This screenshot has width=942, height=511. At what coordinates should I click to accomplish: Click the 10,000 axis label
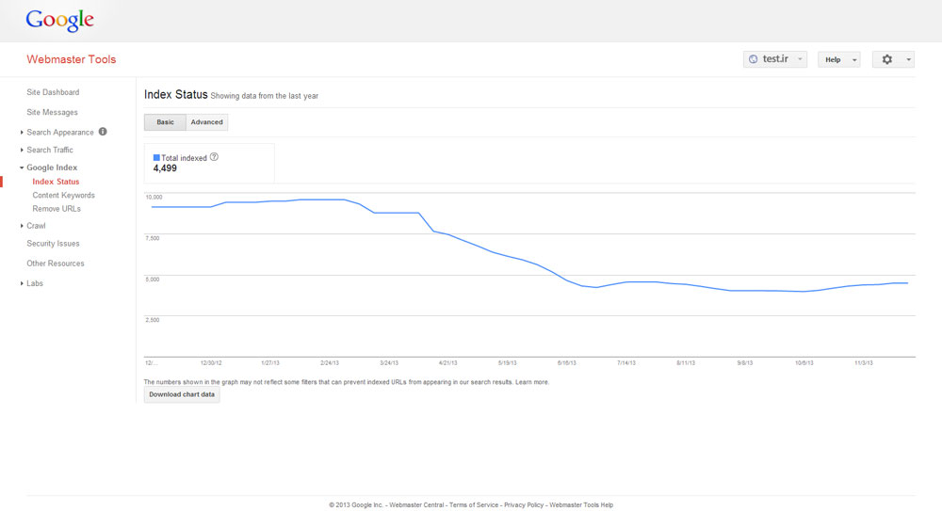tap(154, 197)
